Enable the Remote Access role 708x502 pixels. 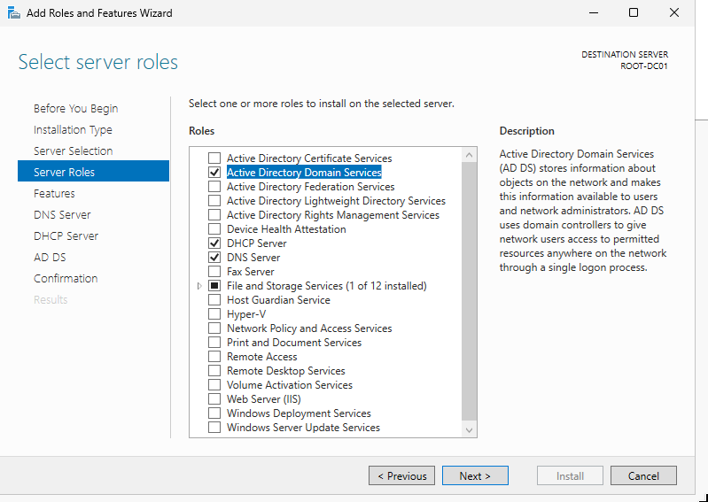(x=214, y=357)
